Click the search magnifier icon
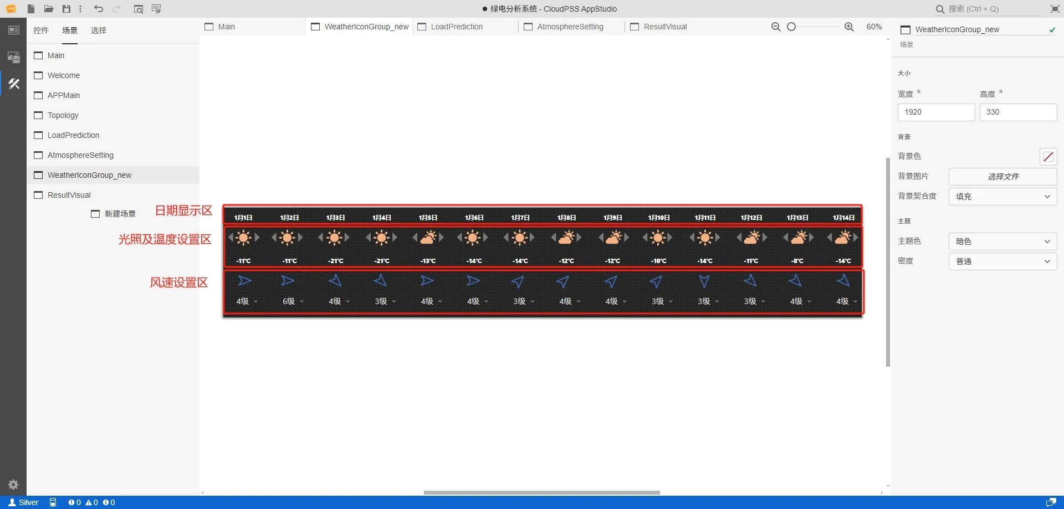 [940, 9]
